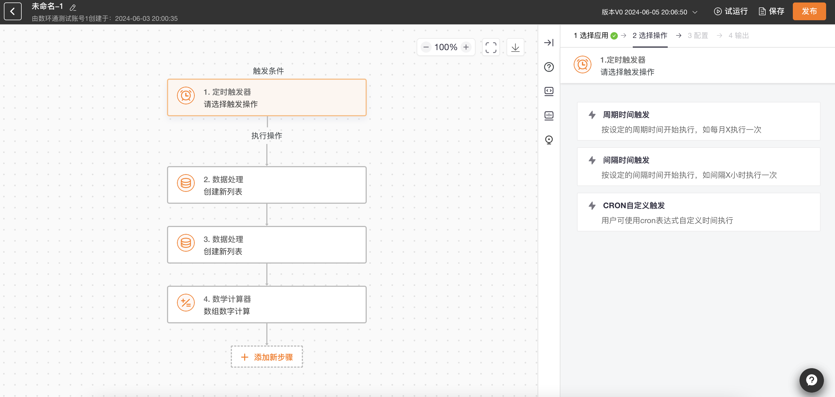This screenshot has height=397, width=835.
Task: Go back using the top-left arrow
Action: pos(13,12)
